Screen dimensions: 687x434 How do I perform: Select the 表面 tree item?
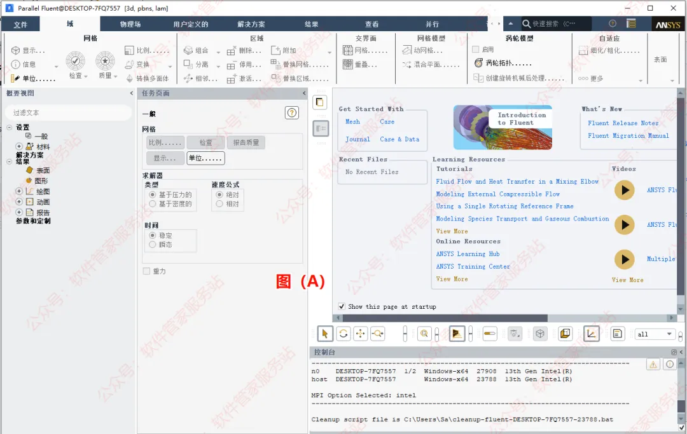pos(43,170)
